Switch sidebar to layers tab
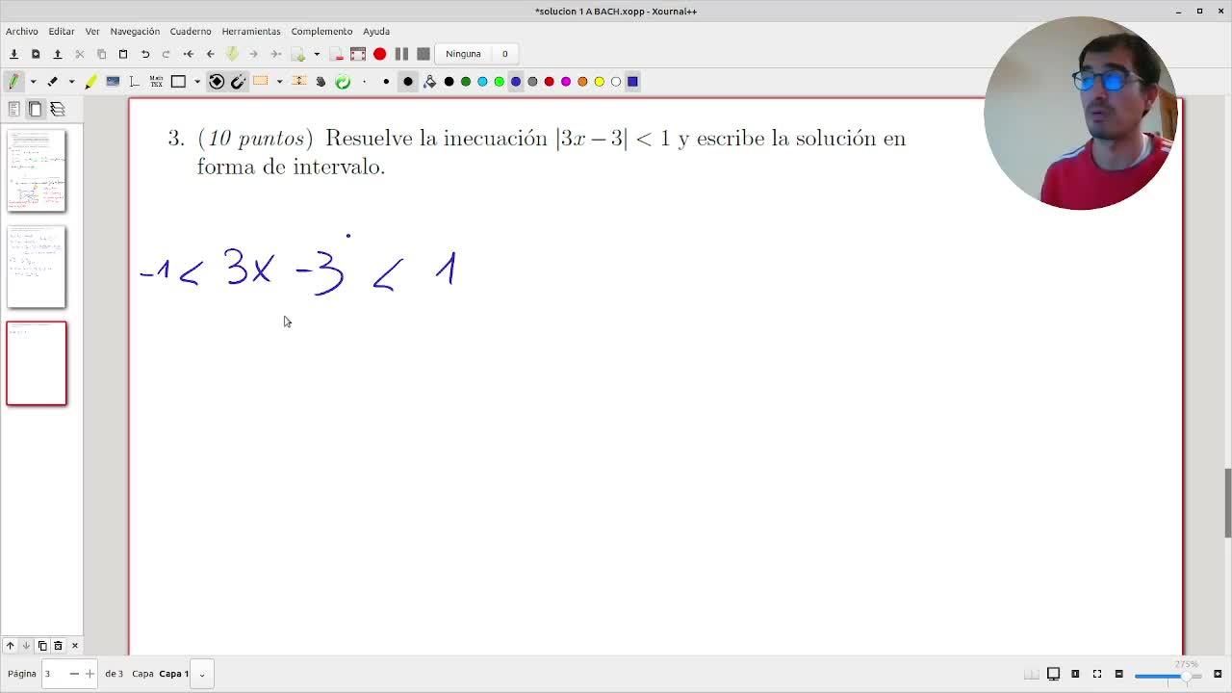The height and width of the screenshot is (693, 1232). click(58, 110)
